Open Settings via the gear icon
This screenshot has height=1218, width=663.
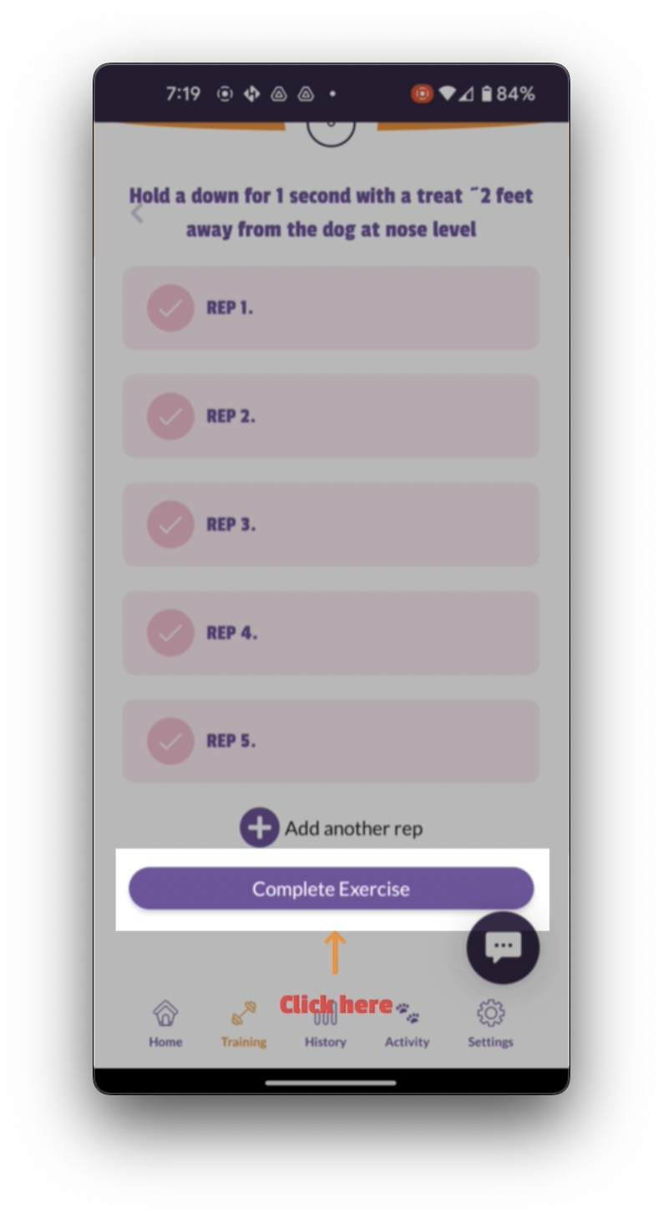(x=490, y=1013)
